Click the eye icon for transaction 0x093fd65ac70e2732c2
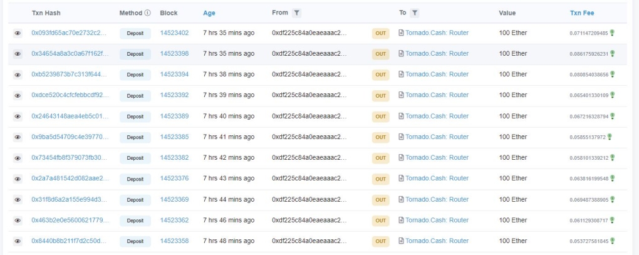Image resolution: width=639 pixels, height=255 pixels. (x=18, y=33)
